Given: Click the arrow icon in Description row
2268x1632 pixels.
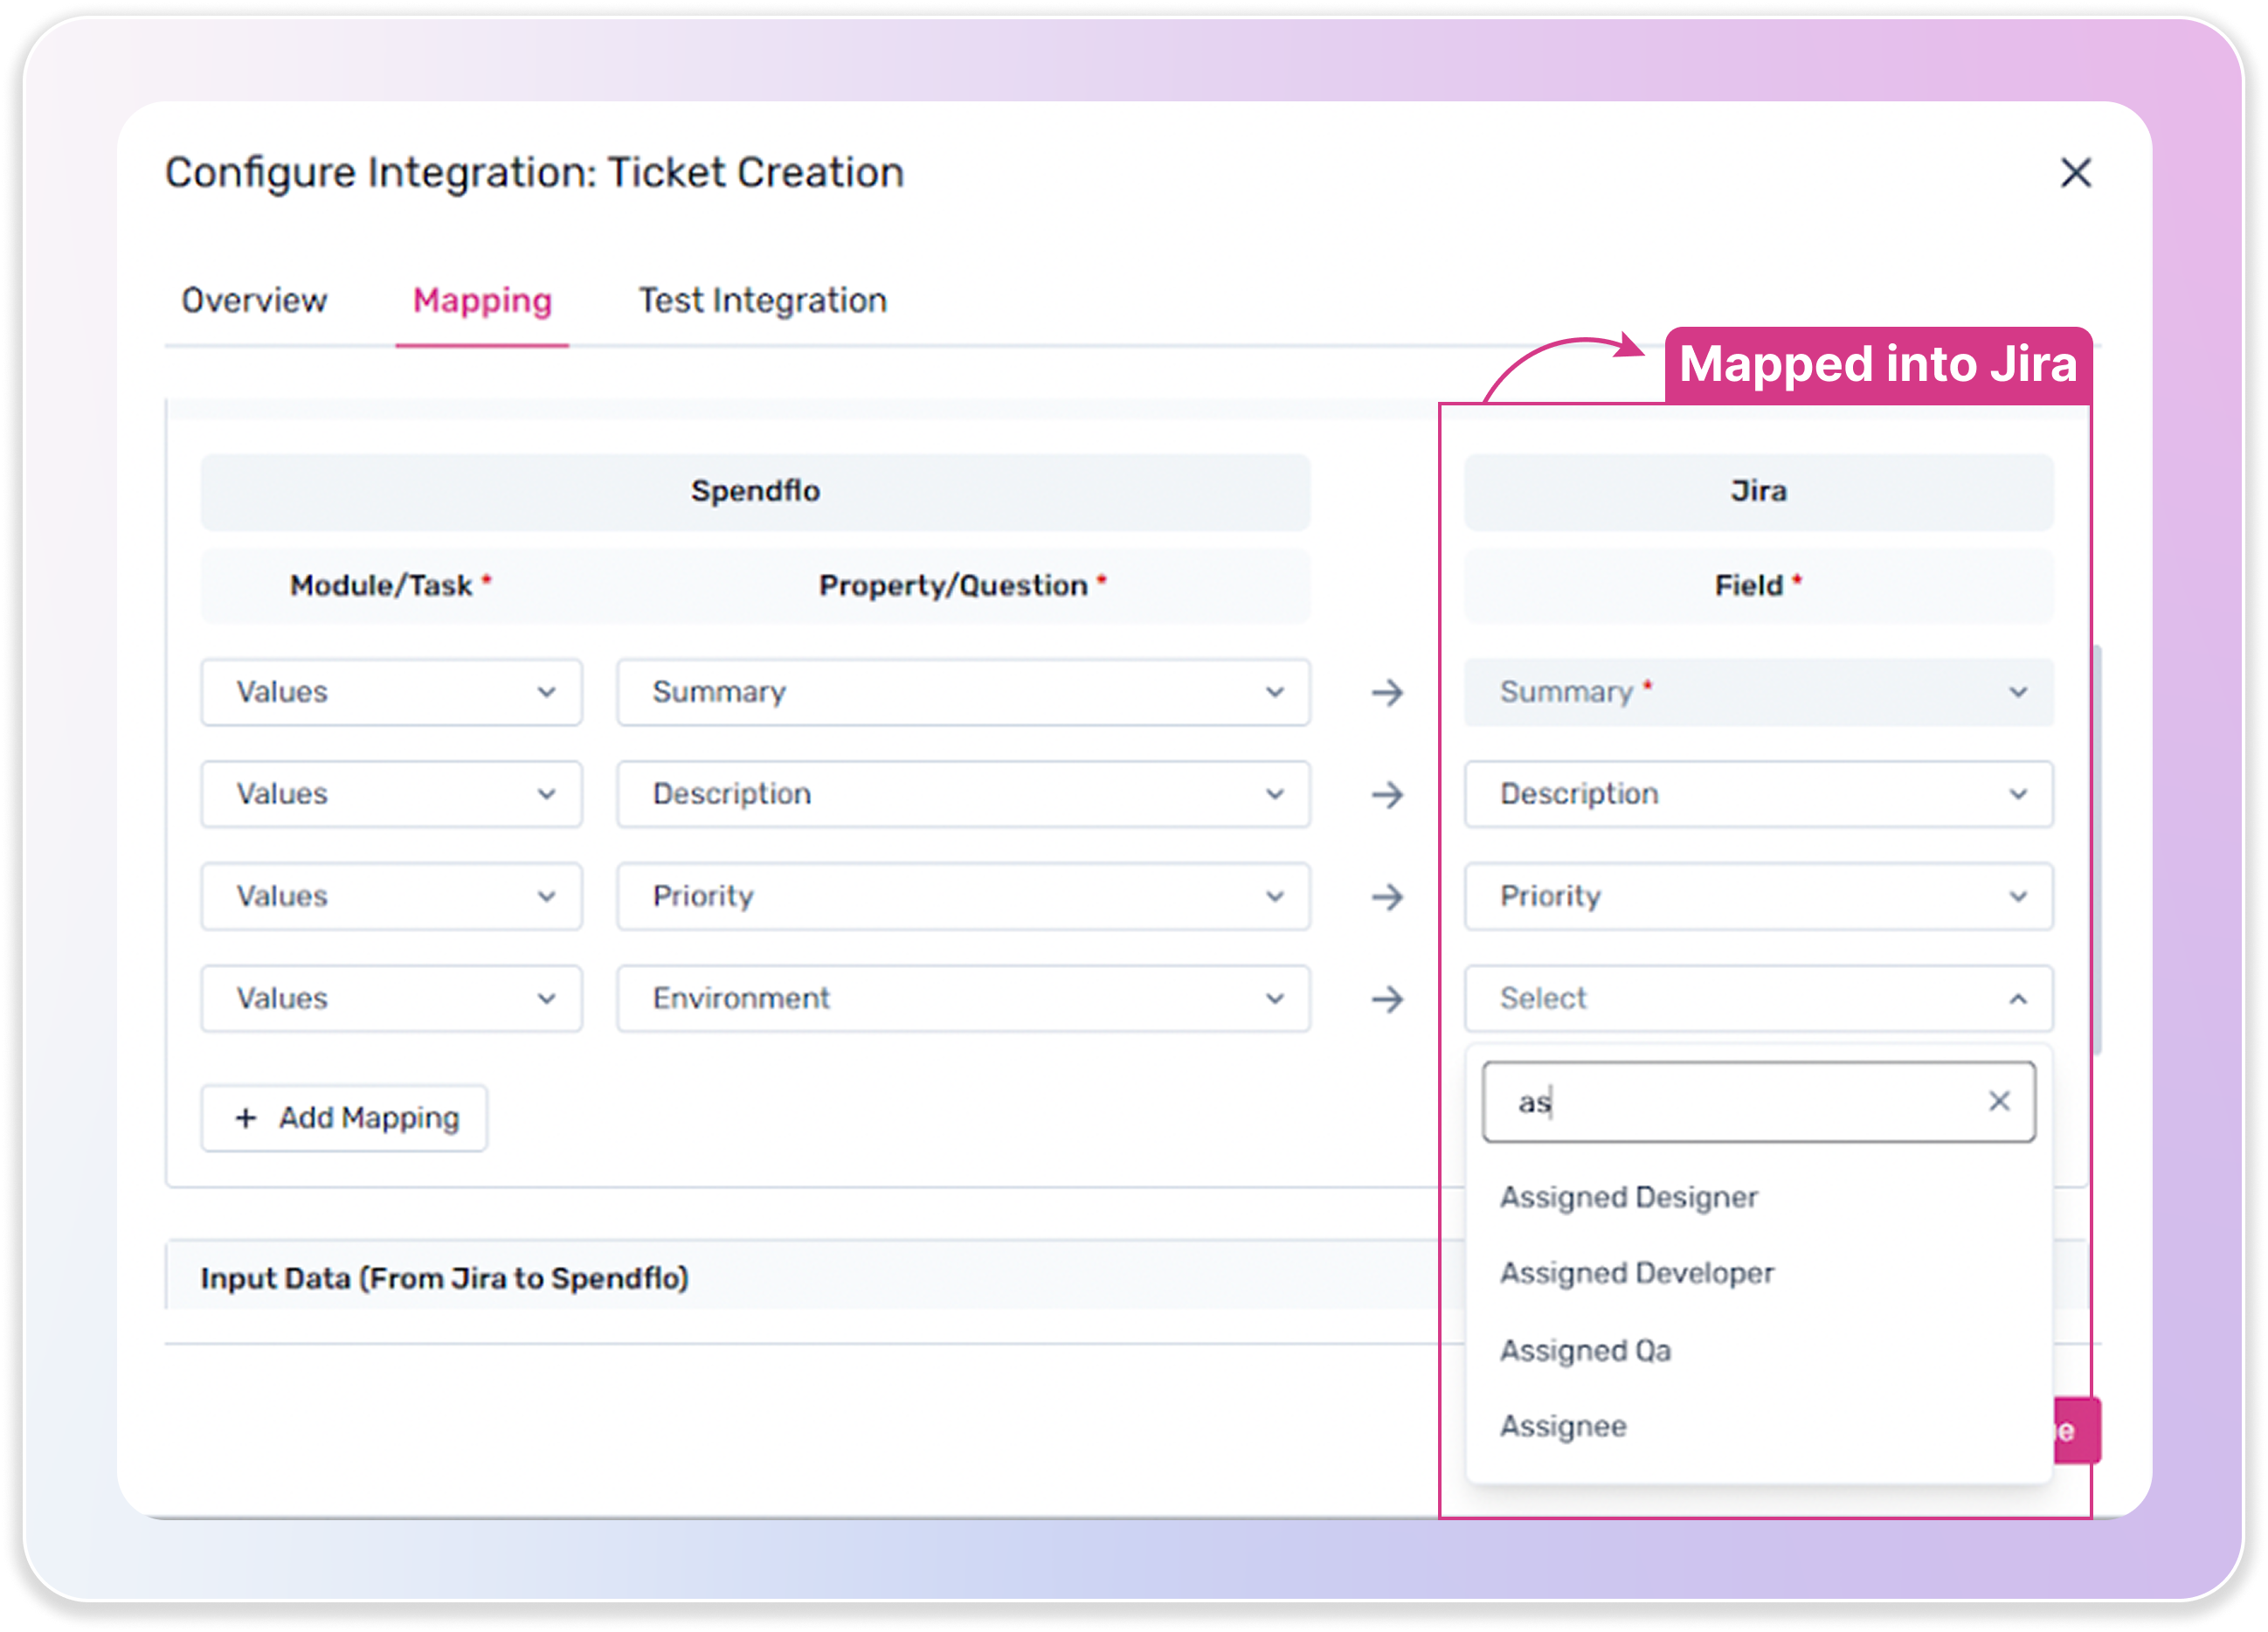Looking at the screenshot, I should 1387,794.
